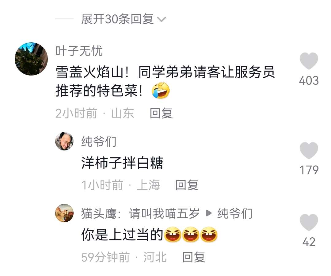
Task: Click the reply arrow triangle before 纯爷们
Action: [x=209, y=213]
